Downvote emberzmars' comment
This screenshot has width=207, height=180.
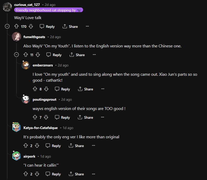point(46,89)
